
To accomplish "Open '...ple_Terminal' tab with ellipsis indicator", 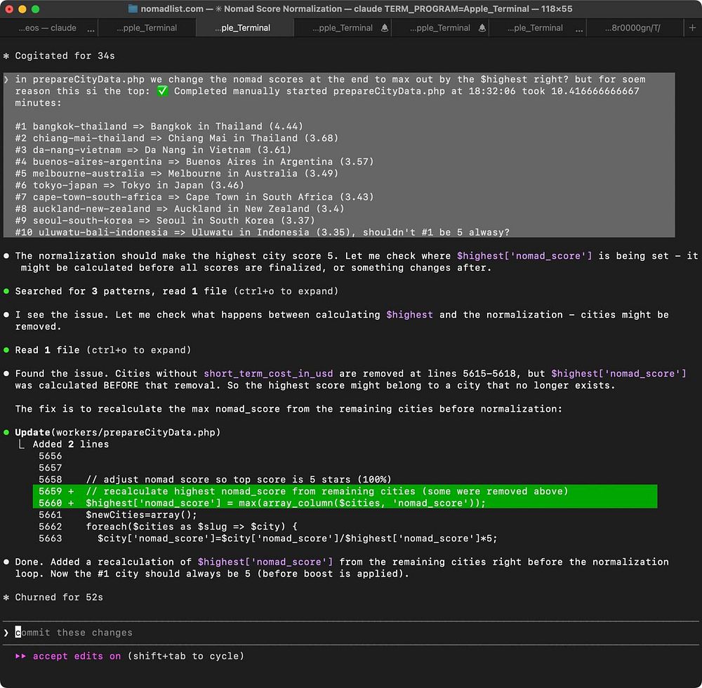I will 538,28.
